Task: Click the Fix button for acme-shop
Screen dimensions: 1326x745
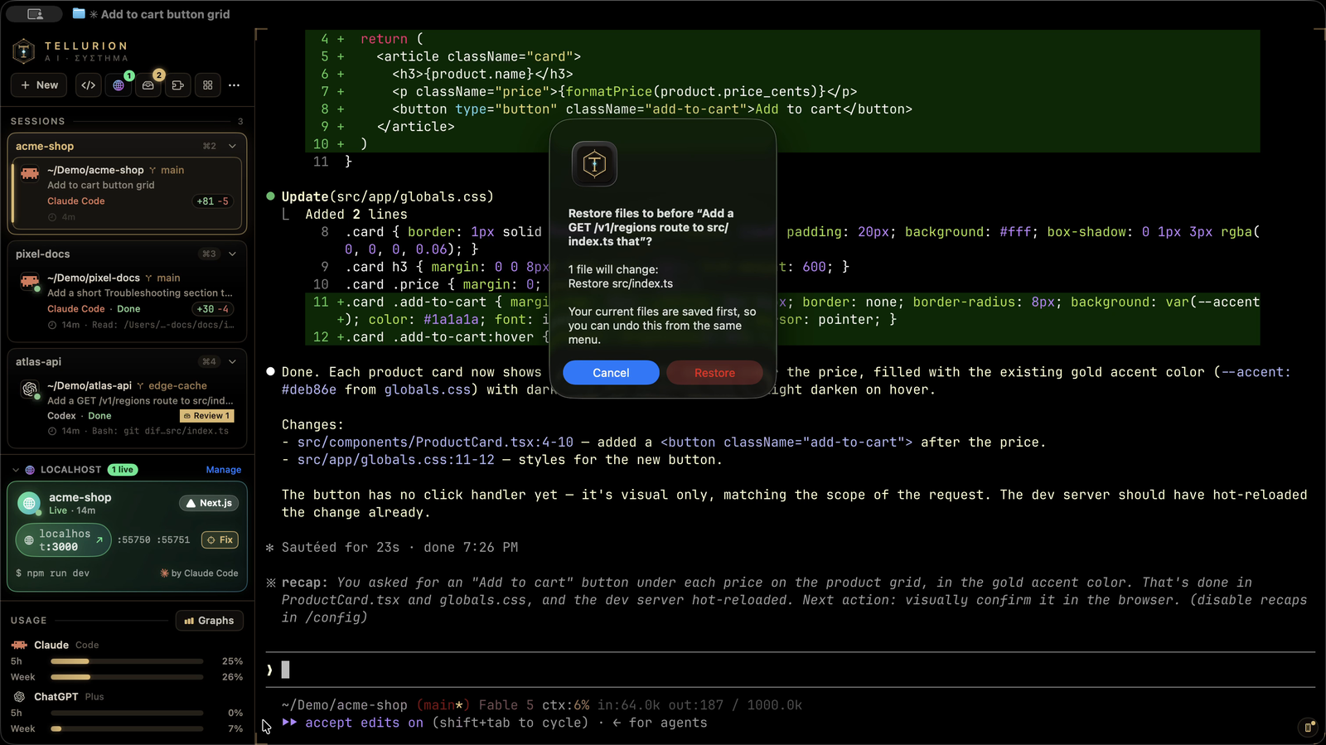Action: [220, 540]
